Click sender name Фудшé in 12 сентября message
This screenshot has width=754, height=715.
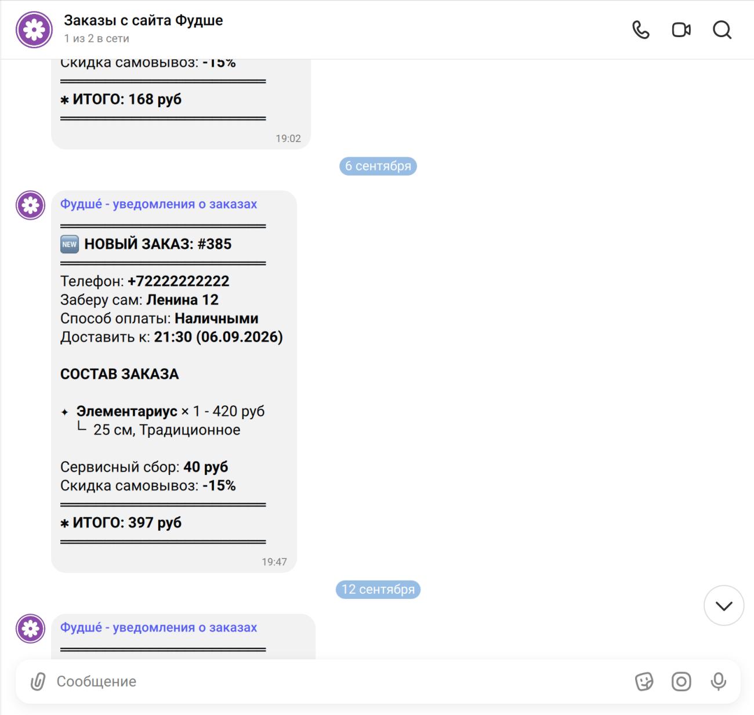point(158,627)
